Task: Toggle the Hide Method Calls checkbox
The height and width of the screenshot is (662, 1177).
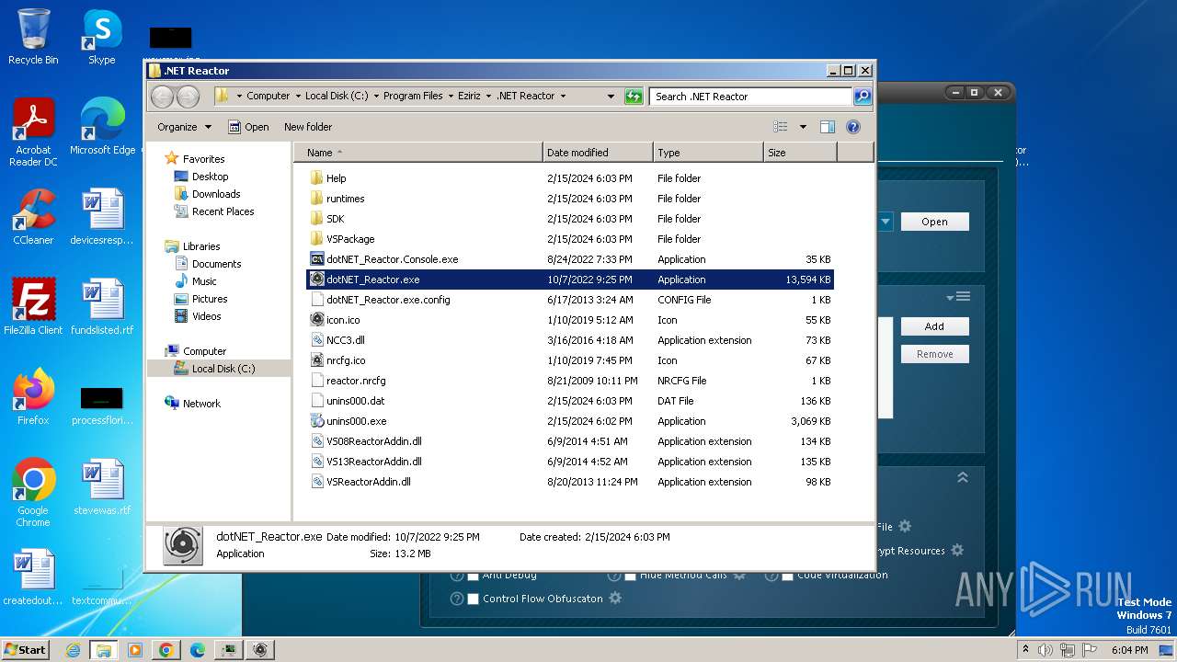Action: tap(631, 576)
